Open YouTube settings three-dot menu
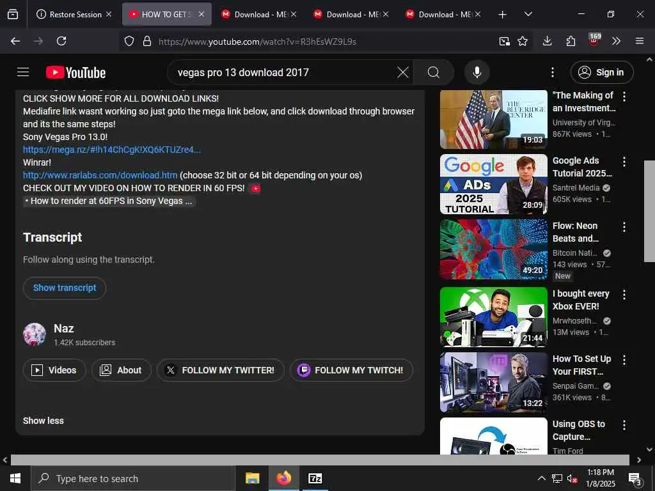 (552, 72)
